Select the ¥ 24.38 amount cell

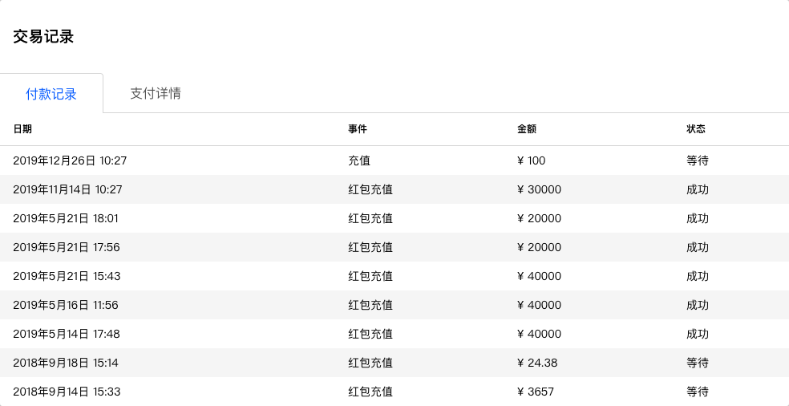click(537, 363)
